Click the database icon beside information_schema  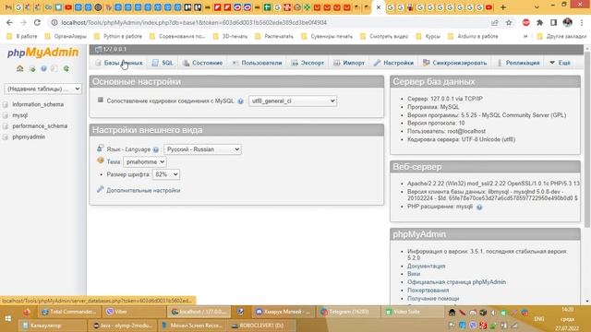pos(6,104)
